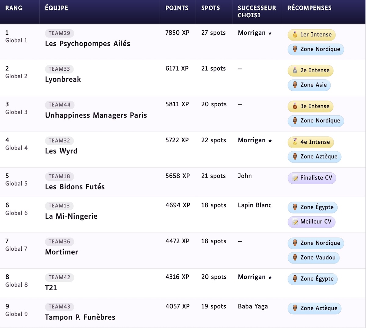
Task: Click the memo icon in Meilleur CV badge
Action: pos(295,222)
